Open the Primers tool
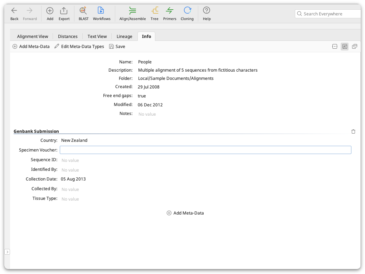The image size is (365, 274). (170, 14)
